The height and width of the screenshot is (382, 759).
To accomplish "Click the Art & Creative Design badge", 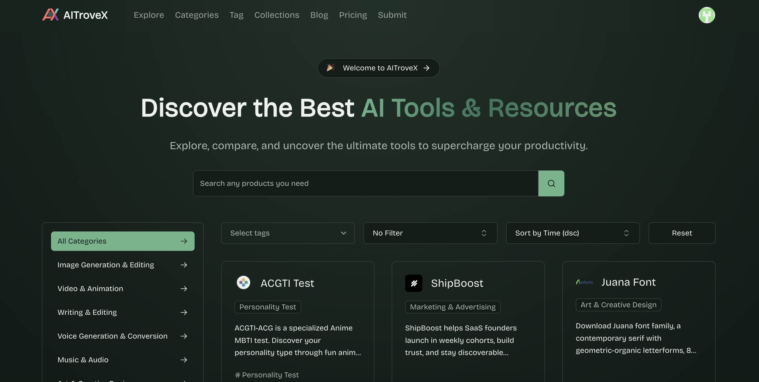I will pyautogui.click(x=618, y=305).
